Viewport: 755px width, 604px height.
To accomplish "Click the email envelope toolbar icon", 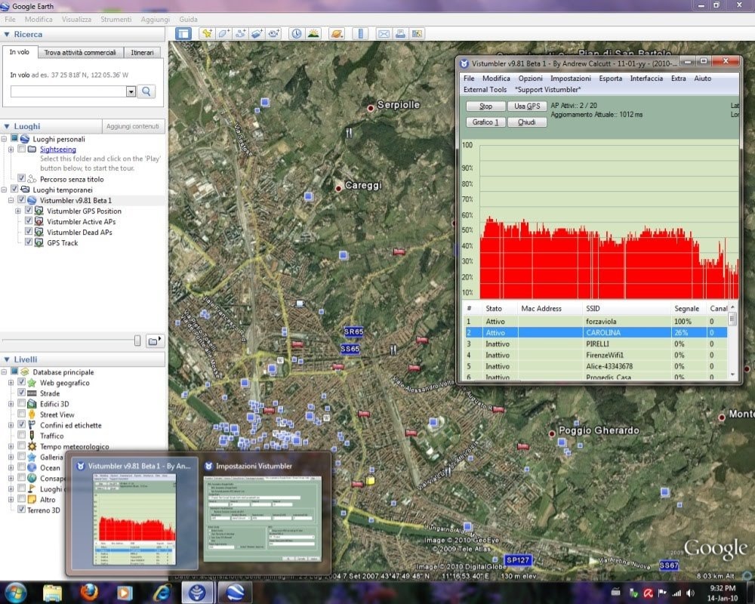I will (384, 33).
